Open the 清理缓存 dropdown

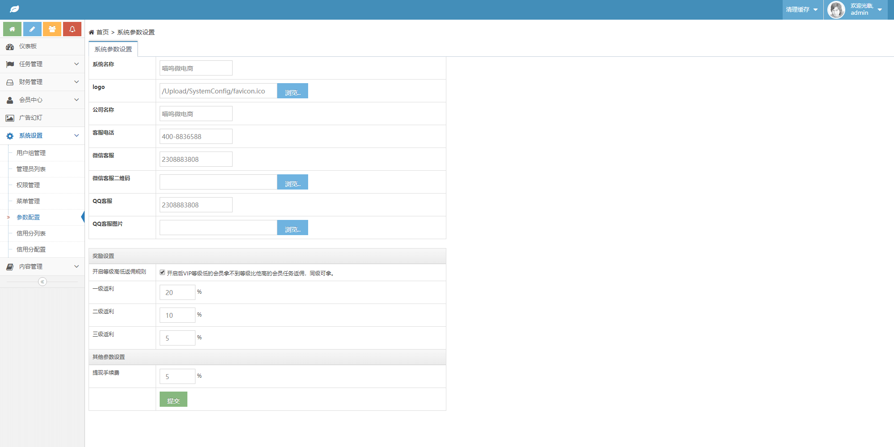(802, 9)
